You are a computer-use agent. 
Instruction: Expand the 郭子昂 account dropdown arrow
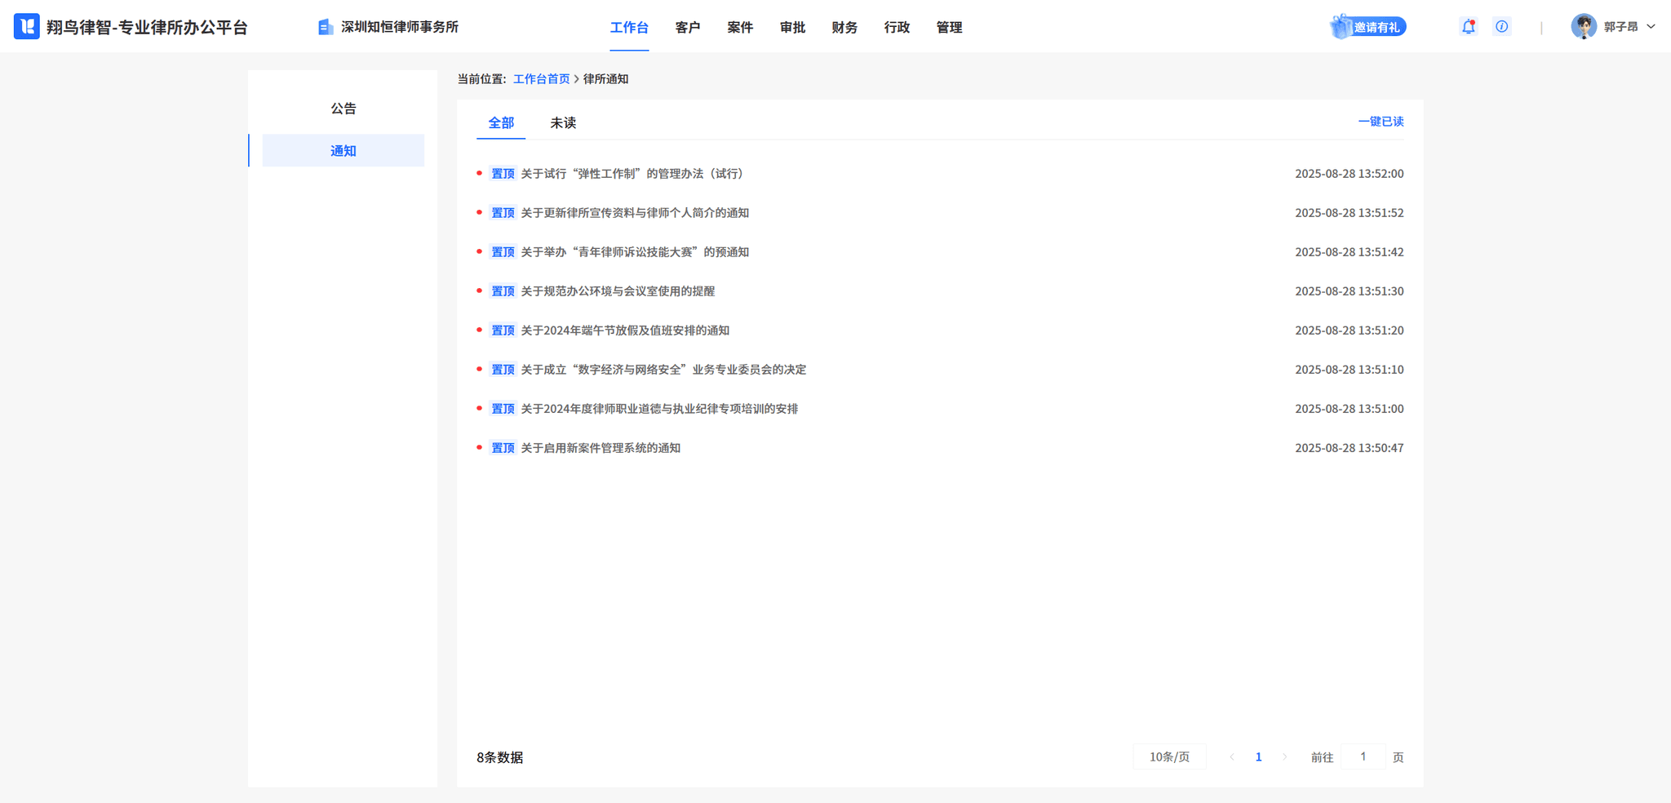pyautogui.click(x=1651, y=27)
